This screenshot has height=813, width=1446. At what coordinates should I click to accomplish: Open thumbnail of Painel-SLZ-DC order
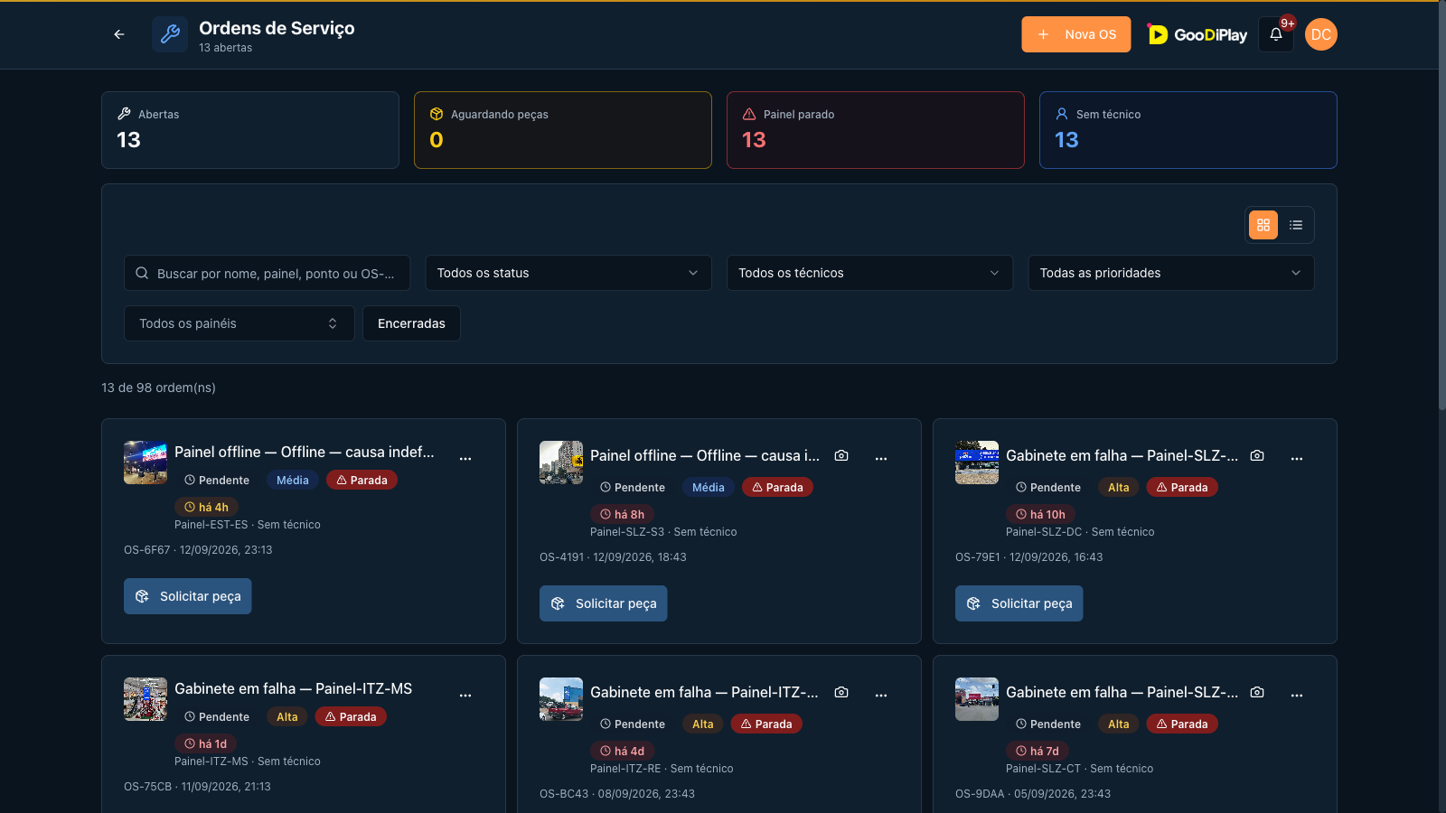[977, 463]
